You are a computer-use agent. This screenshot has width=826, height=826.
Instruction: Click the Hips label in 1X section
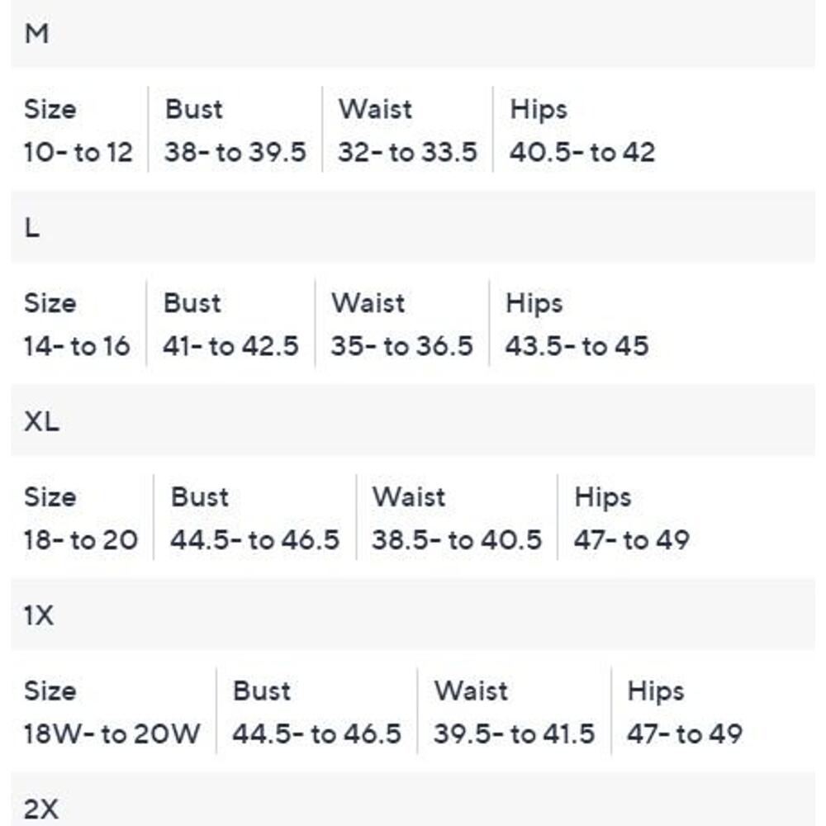pos(655,691)
